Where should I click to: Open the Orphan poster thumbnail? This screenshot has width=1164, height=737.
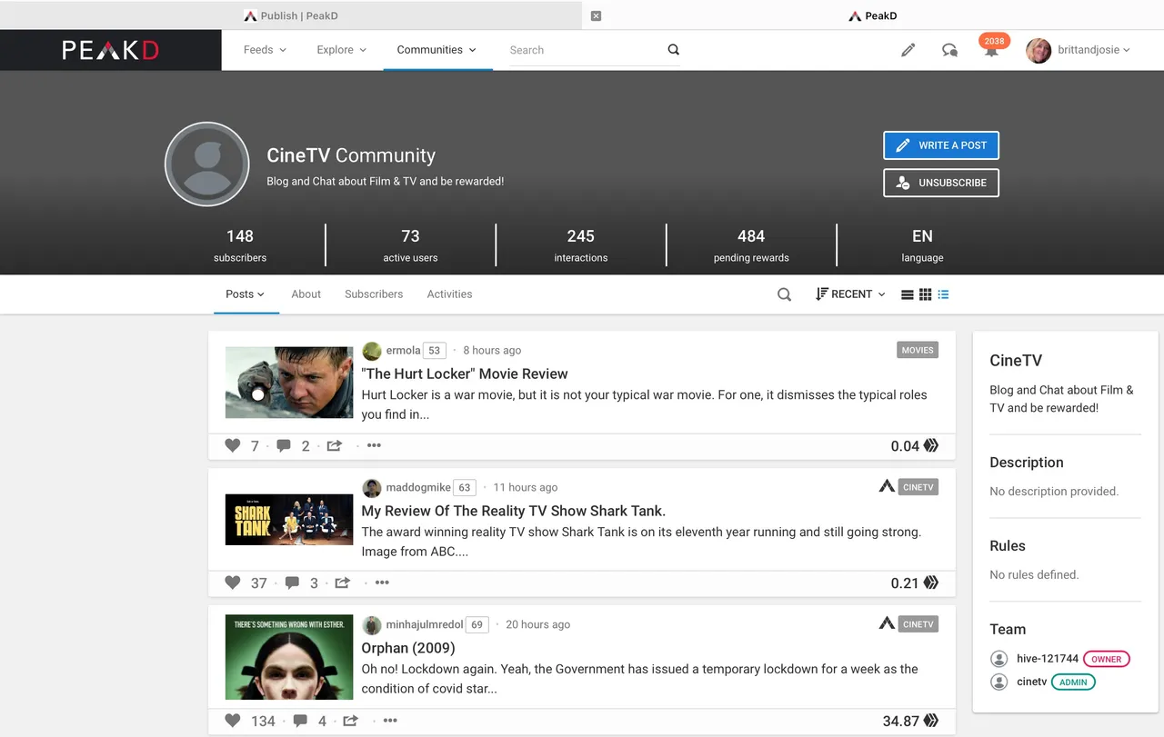click(289, 658)
